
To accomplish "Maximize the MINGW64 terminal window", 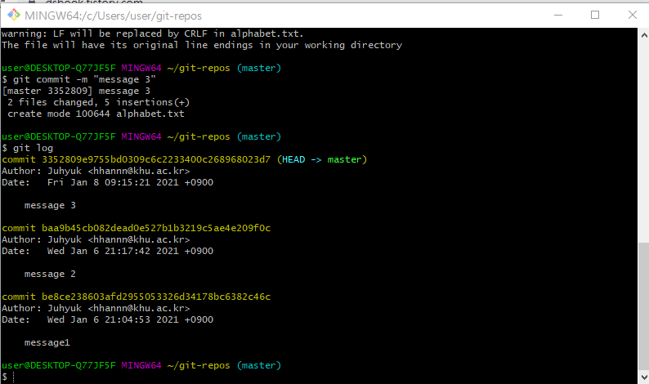I will (595, 15).
